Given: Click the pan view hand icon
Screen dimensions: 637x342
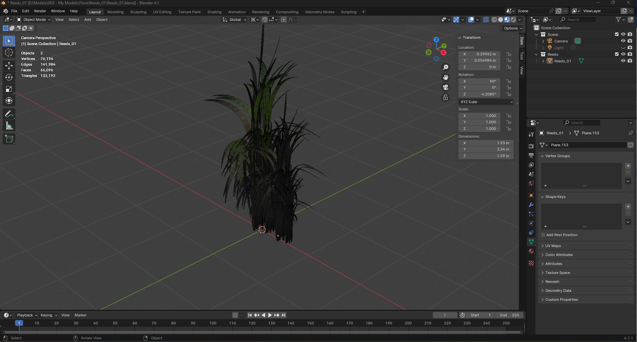Looking at the screenshot, I should [x=446, y=77].
